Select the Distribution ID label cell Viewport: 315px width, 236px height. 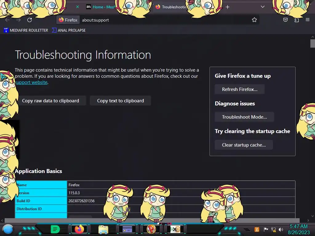pyautogui.click(x=41, y=209)
